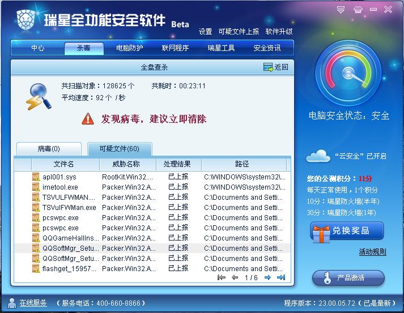404x313 pixels.
Task: Click 30分：瑞星防火墙(1年) text
Action: pos(342,213)
